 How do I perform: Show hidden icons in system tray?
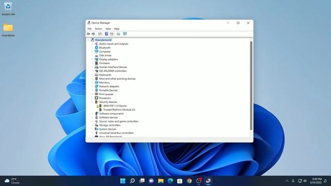click(x=287, y=181)
